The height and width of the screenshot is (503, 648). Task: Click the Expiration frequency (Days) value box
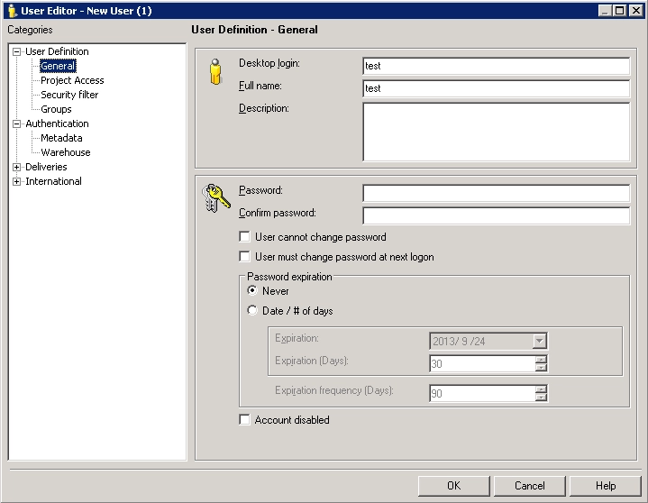(x=482, y=393)
